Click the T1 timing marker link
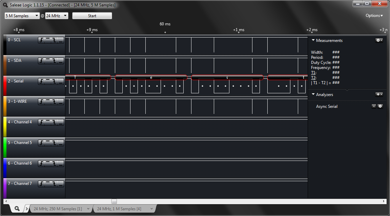This screenshot has width=390, height=216. 313,72
